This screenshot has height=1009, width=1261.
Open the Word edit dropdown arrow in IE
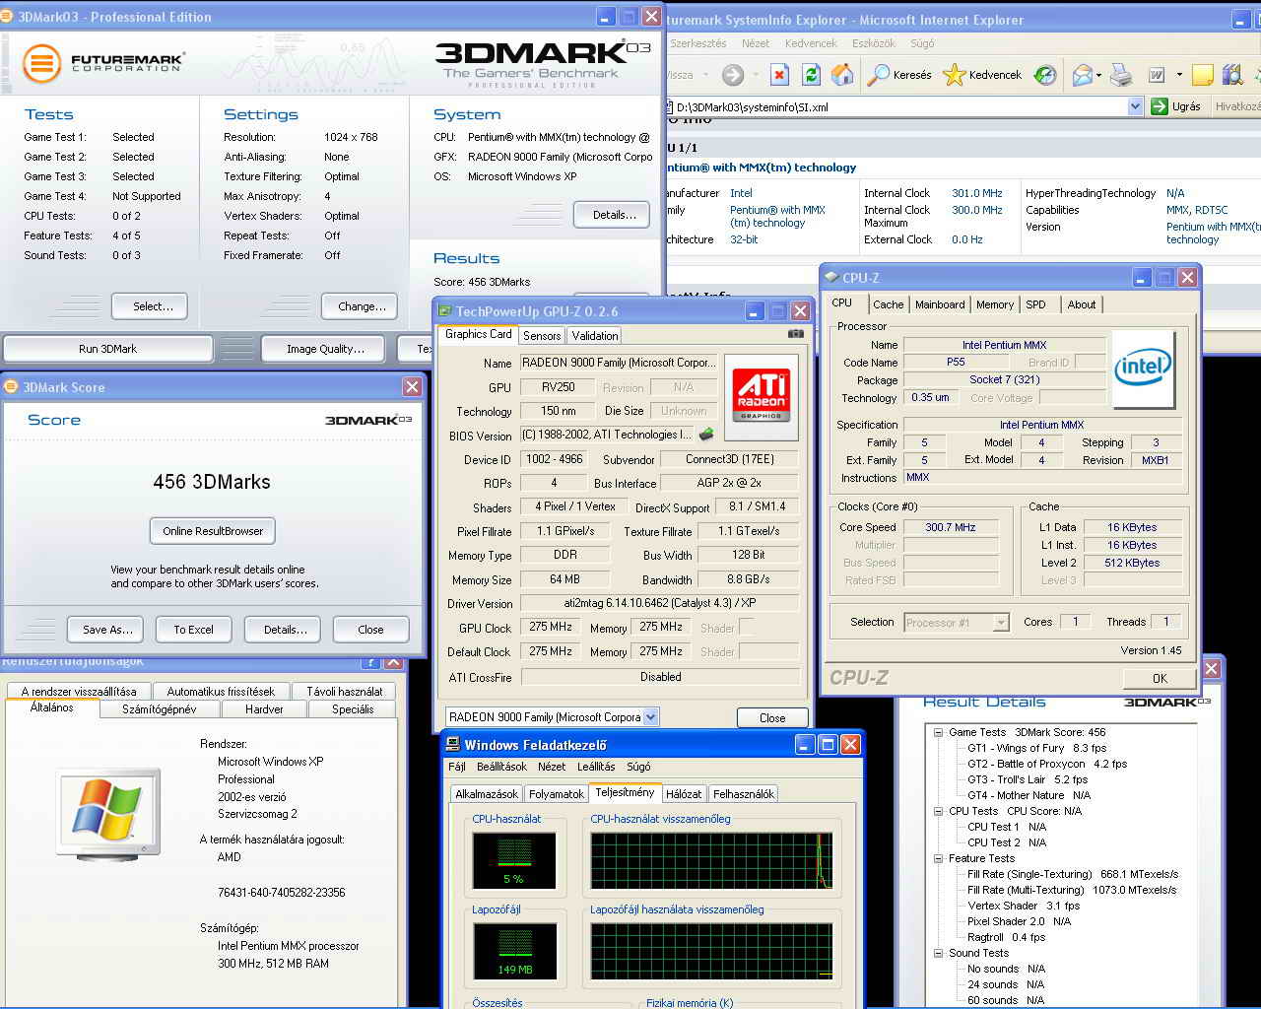(1177, 76)
